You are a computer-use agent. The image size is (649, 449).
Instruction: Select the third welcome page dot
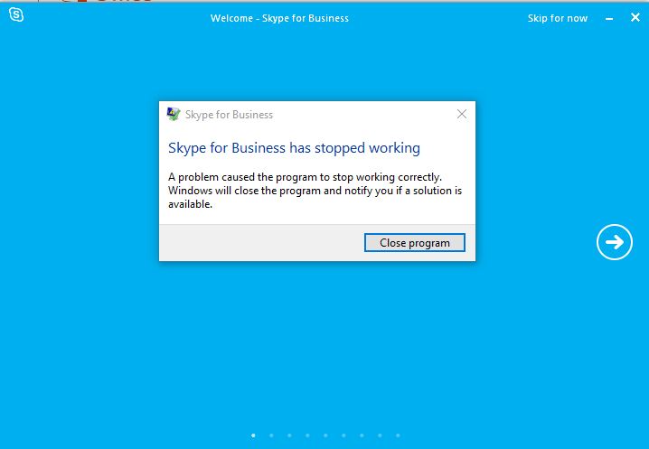(289, 435)
